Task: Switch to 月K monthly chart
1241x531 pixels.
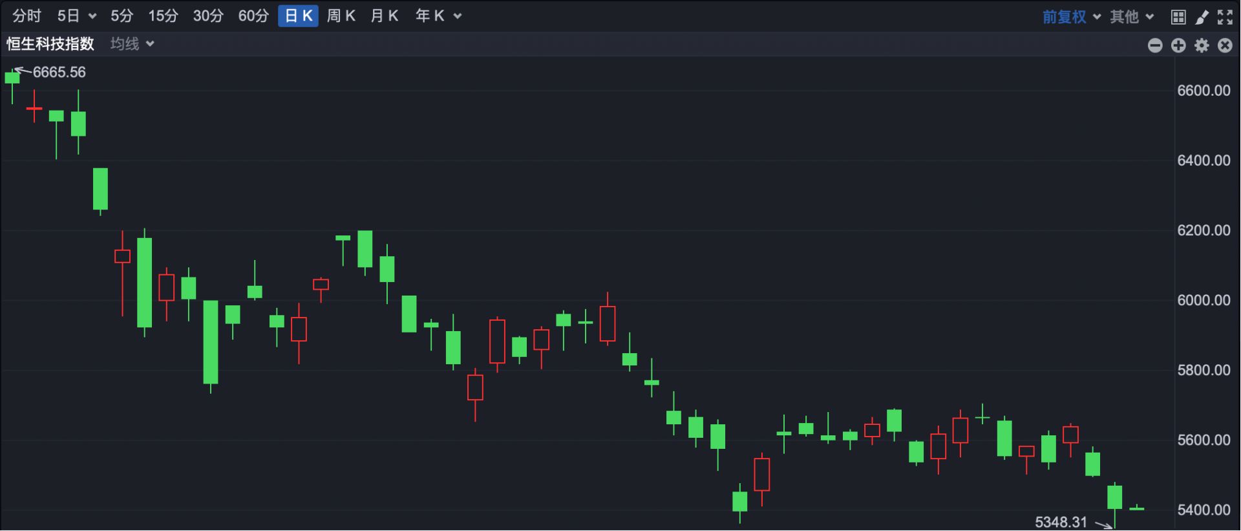Action: (x=384, y=16)
